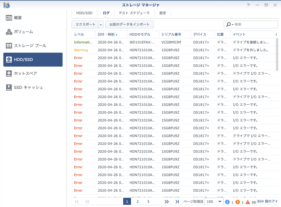Image resolution: width=281 pixels, height=207 pixels.
Task: Click the 以前のデータをインポート button
Action: point(130,25)
